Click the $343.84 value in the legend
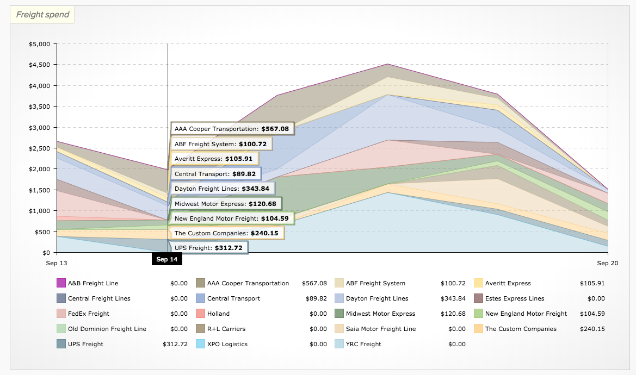This screenshot has width=636, height=375. (x=453, y=298)
